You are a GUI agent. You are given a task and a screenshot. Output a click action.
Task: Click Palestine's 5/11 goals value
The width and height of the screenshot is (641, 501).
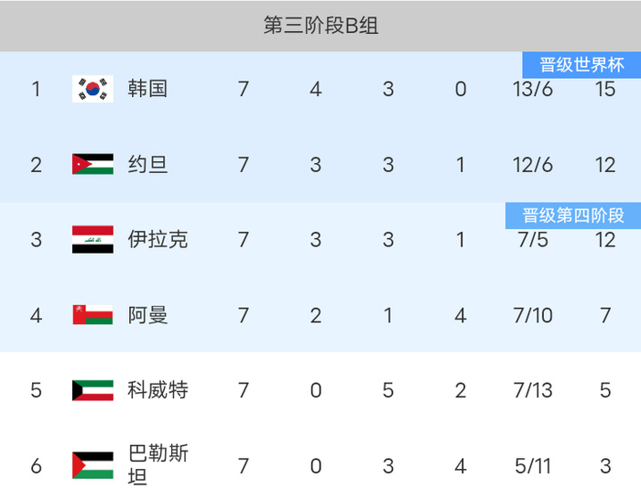click(x=533, y=466)
